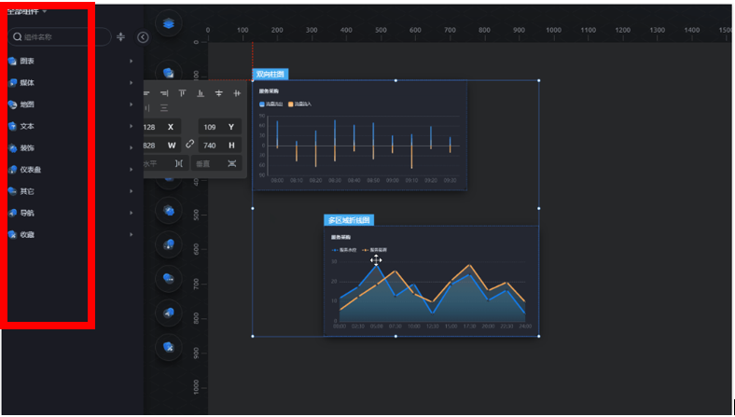The image size is (735, 417).
Task: Click the horizontal spacing icon in the 水平 field
Action: tap(179, 163)
